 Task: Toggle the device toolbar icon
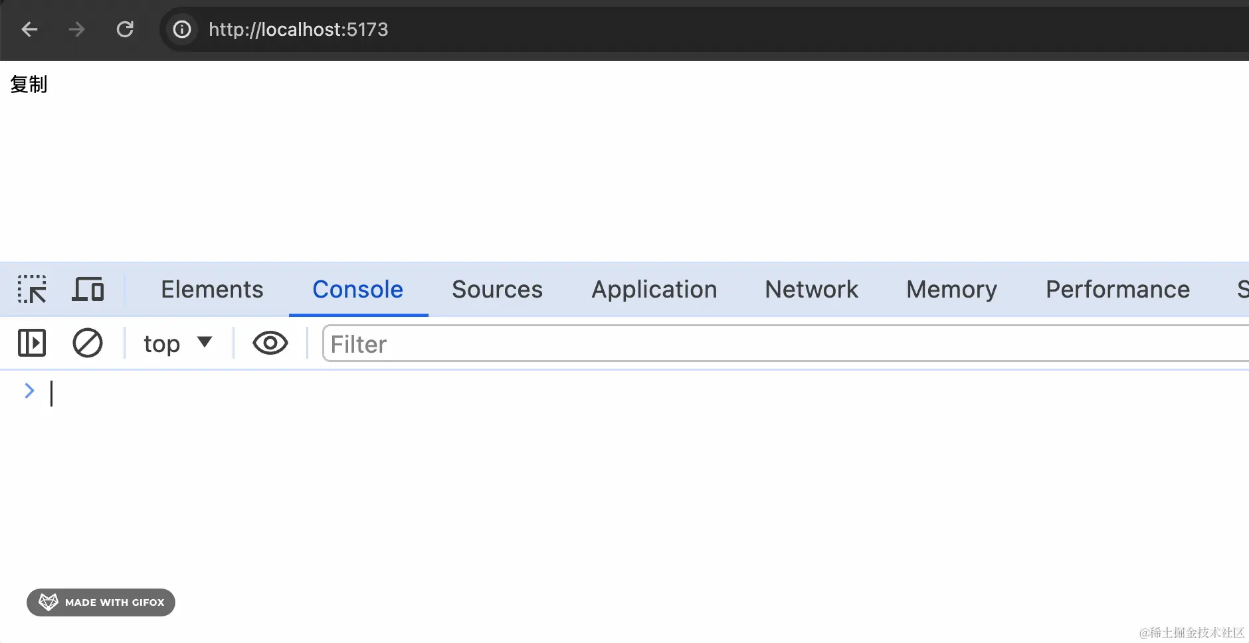tap(88, 289)
